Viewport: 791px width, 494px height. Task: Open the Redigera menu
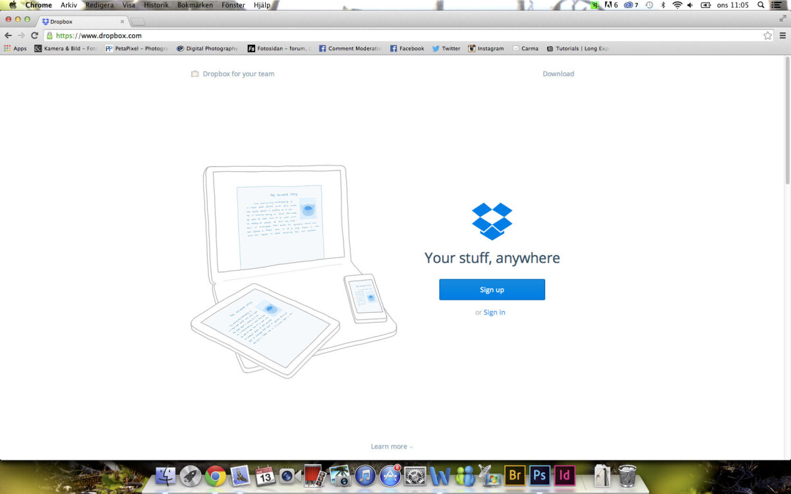100,5
